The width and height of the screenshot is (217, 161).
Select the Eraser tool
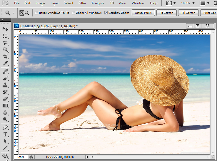tap(5, 99)
